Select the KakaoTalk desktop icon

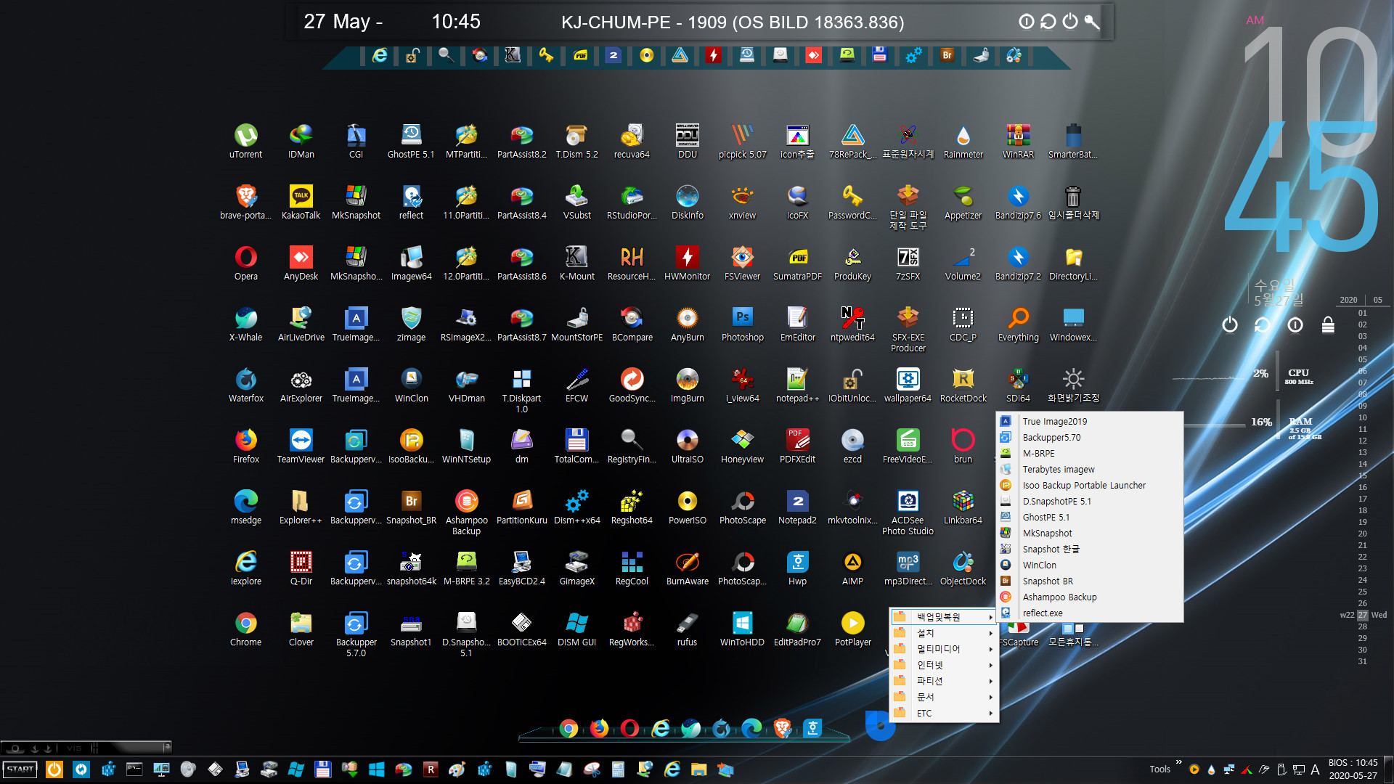(301, 202)
